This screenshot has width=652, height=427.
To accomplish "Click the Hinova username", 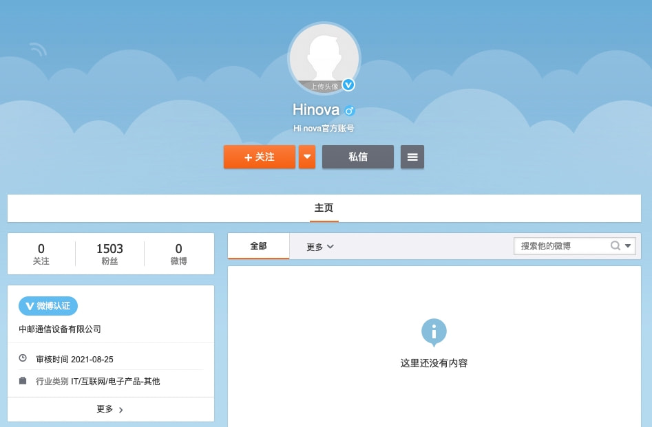I will 316,109.
